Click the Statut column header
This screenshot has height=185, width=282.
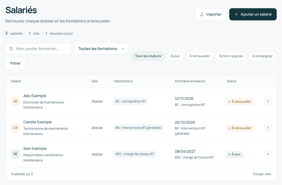tap(231, 81)
